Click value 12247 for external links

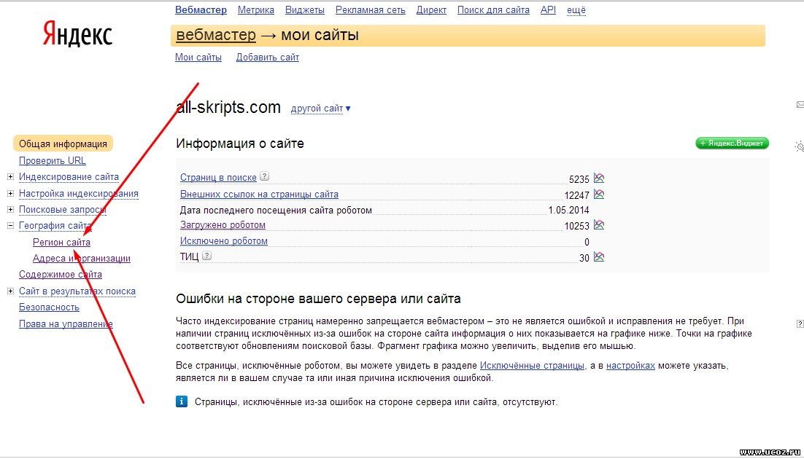(577, 195)
